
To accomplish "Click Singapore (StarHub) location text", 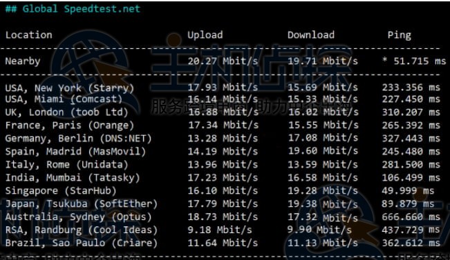I will [x=61, y=191].
